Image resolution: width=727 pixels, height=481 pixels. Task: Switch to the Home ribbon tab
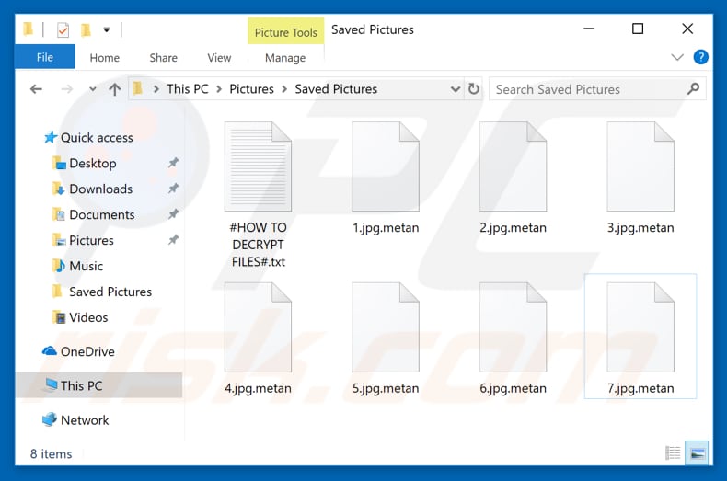104,58
